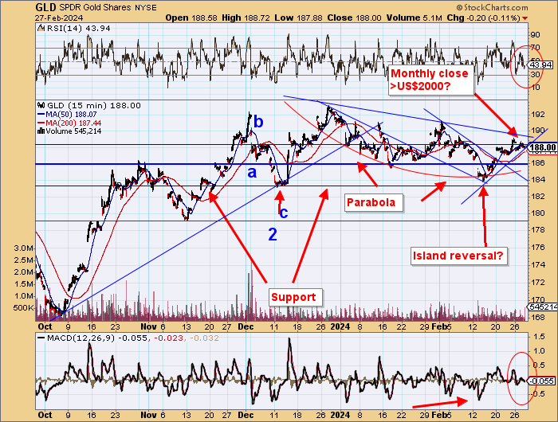Click the 43.94 RSI value tag on the right axis
The width and height of the screenshot is (558, 422).
click(540, 64)
